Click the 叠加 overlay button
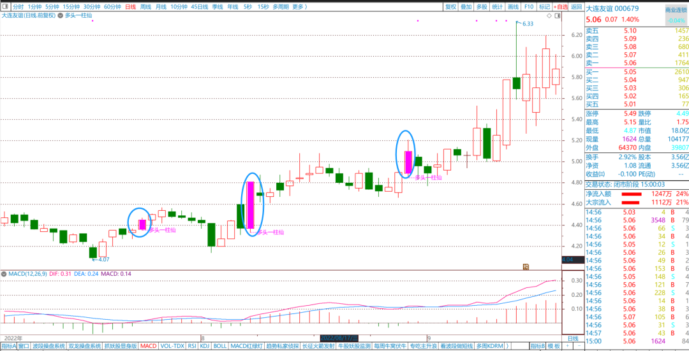This screenshot has height=351, width=689. [x=466, y=6]
